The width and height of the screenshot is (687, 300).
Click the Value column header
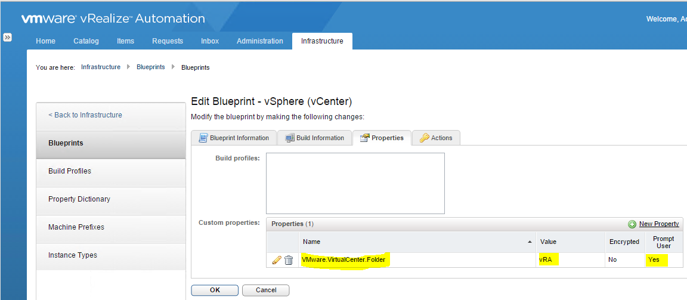point(571,242)
